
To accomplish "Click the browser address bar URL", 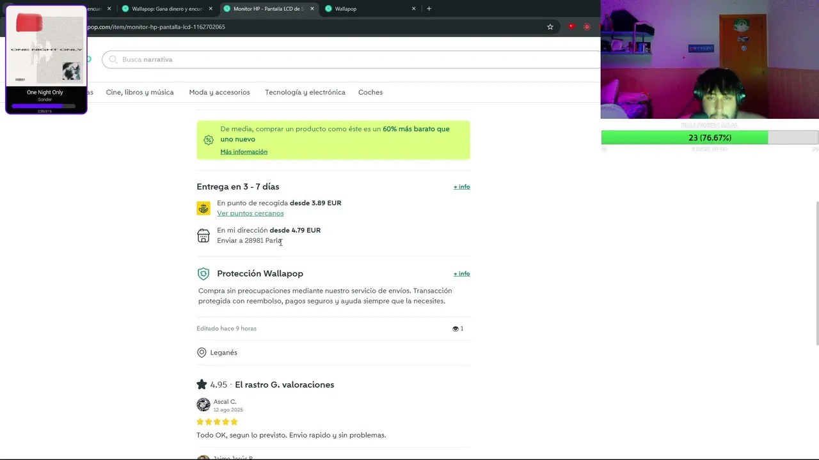I will 156,27.
